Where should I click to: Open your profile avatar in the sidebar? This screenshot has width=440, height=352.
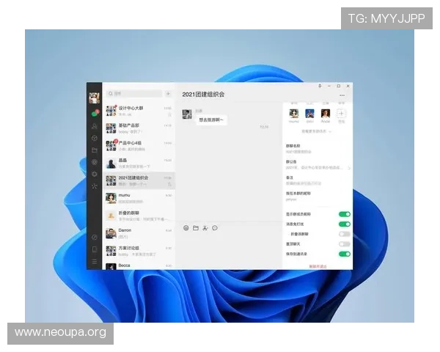94,98
